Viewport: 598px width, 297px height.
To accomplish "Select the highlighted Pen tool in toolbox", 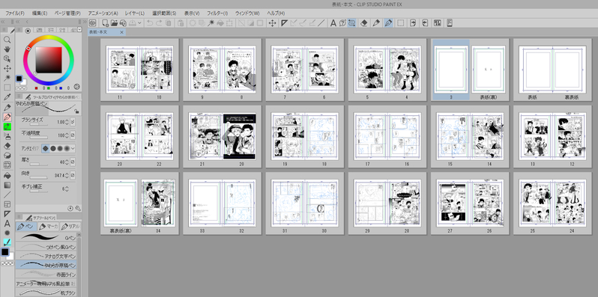I will (x=7, y=117).
